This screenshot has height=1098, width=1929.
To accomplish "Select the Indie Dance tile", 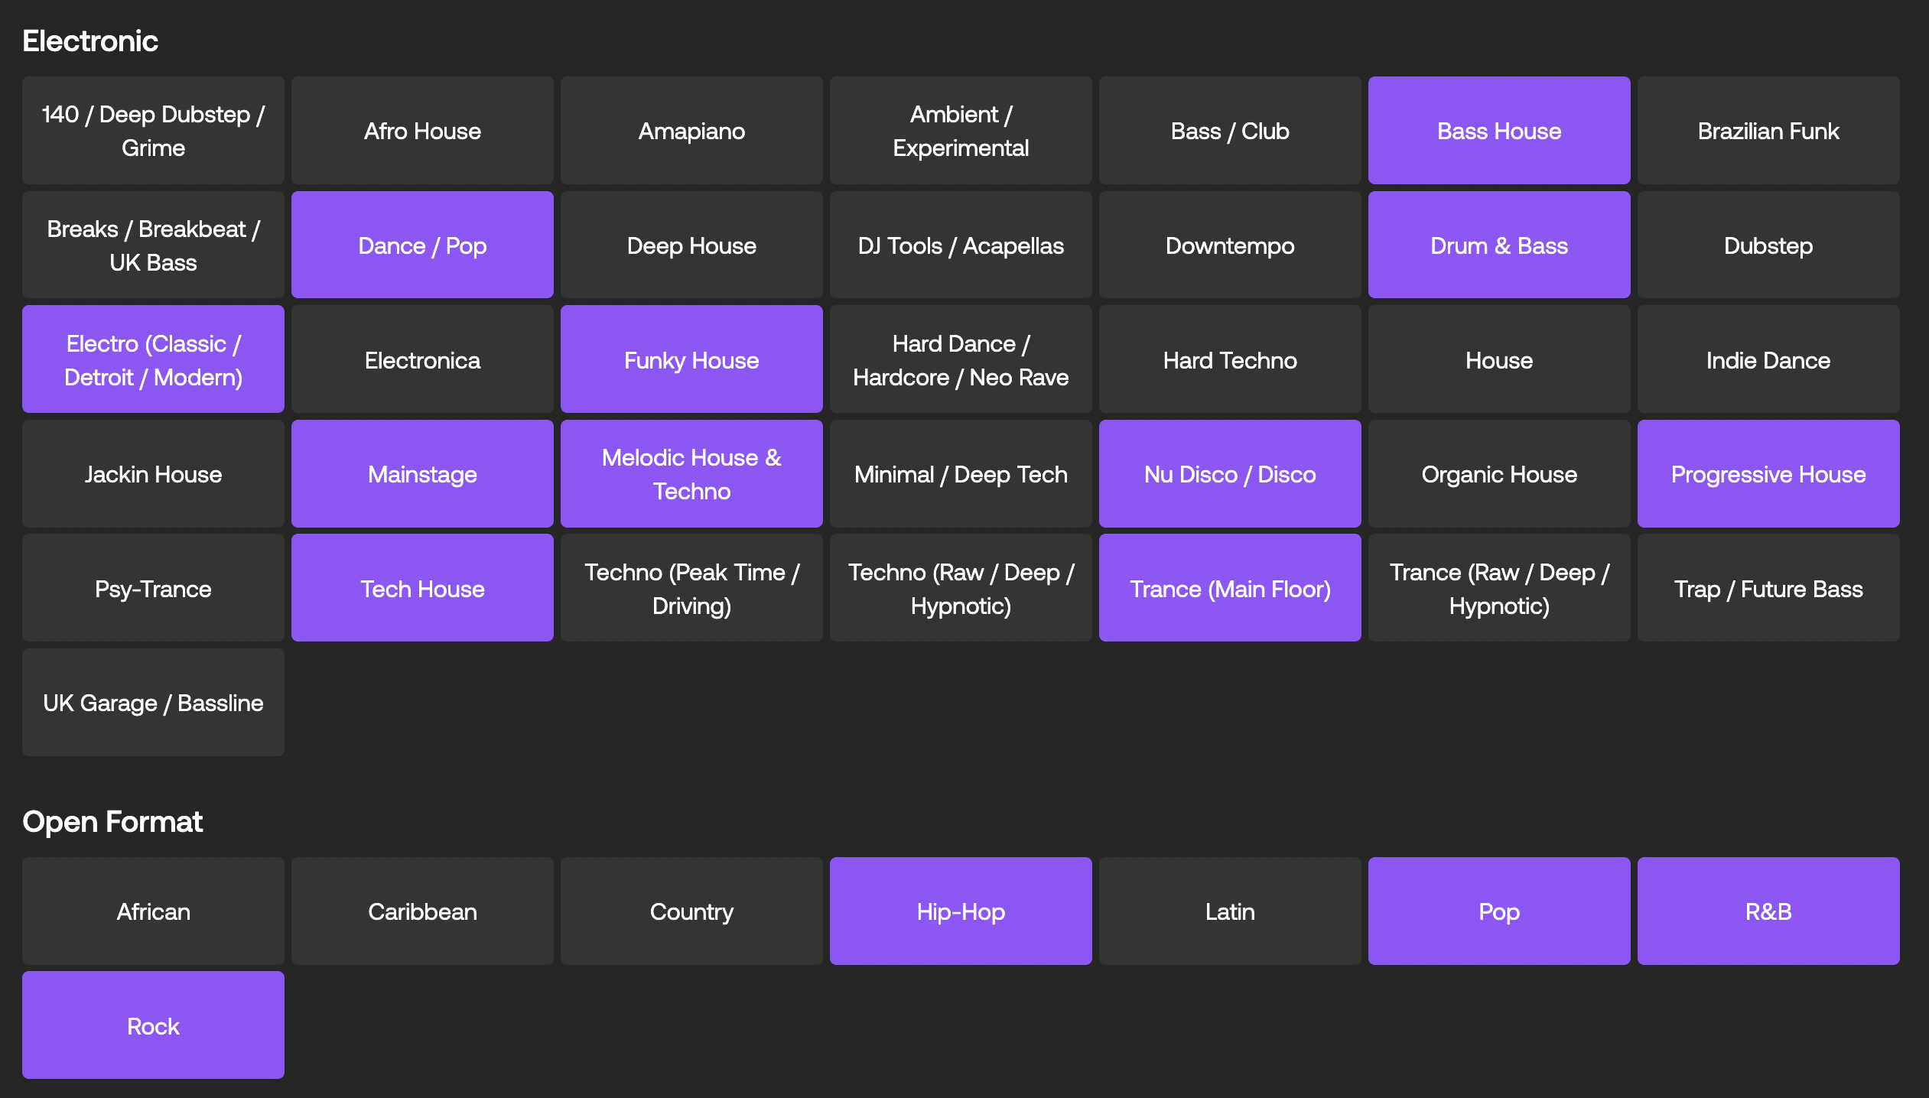I will [1768, 359].
